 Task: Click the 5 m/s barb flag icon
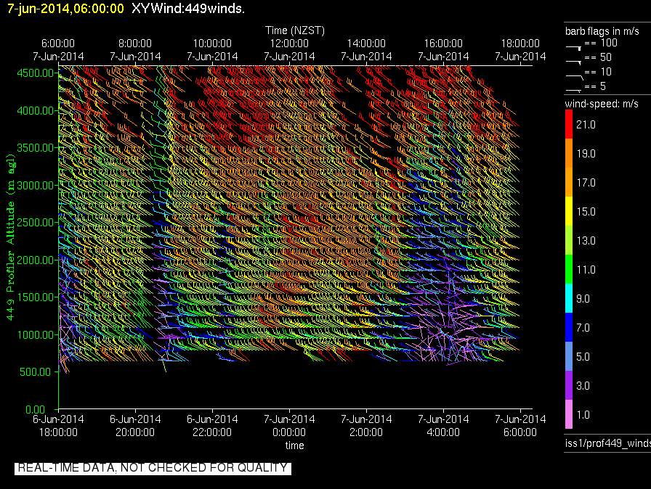[x=574, y=90]
